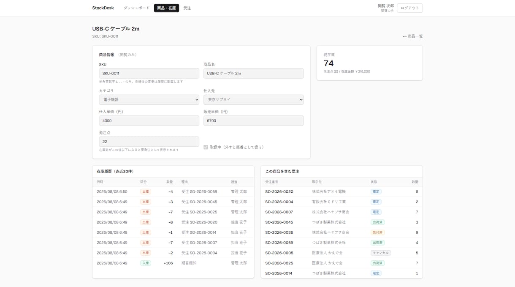
Task: Click the ログアウト button
Action: (409, 8)
